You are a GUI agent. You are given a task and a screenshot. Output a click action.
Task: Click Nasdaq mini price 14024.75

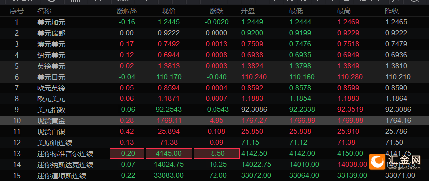pyautogui.click(x=169, y=165)
